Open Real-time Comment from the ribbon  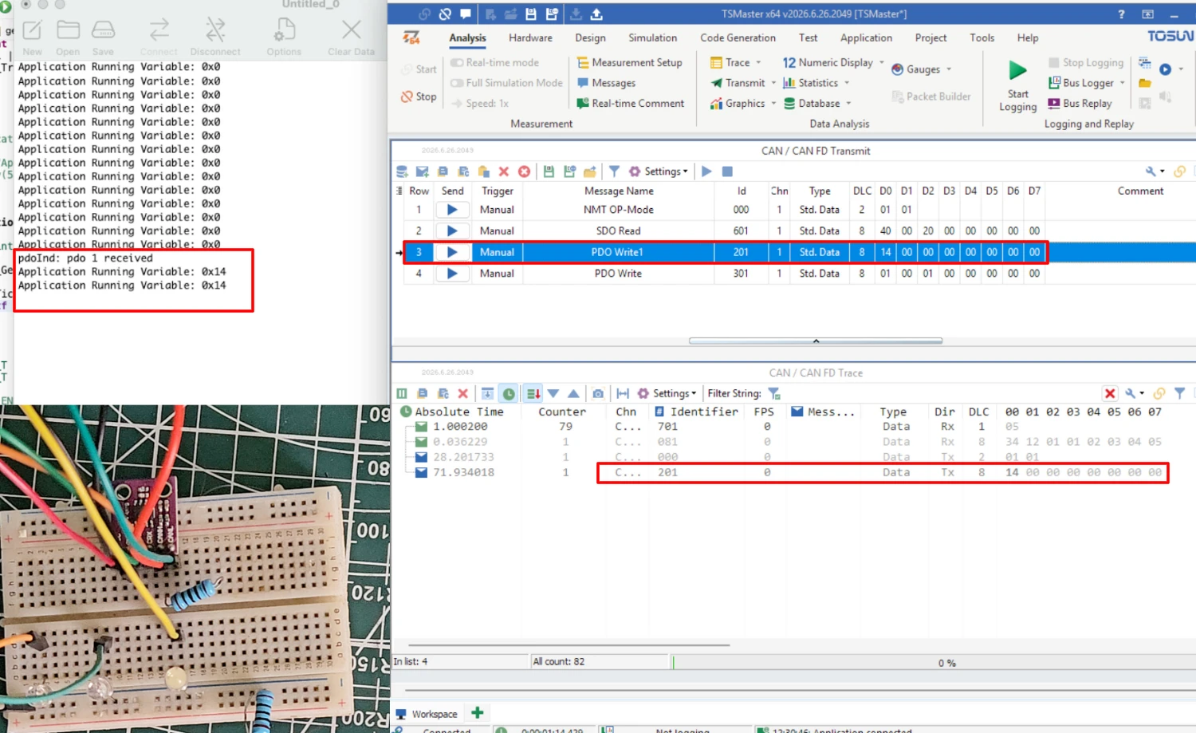coord(631,103)
